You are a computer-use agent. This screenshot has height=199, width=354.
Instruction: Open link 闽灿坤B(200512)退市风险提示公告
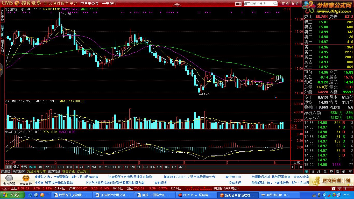tap(190, 177)
